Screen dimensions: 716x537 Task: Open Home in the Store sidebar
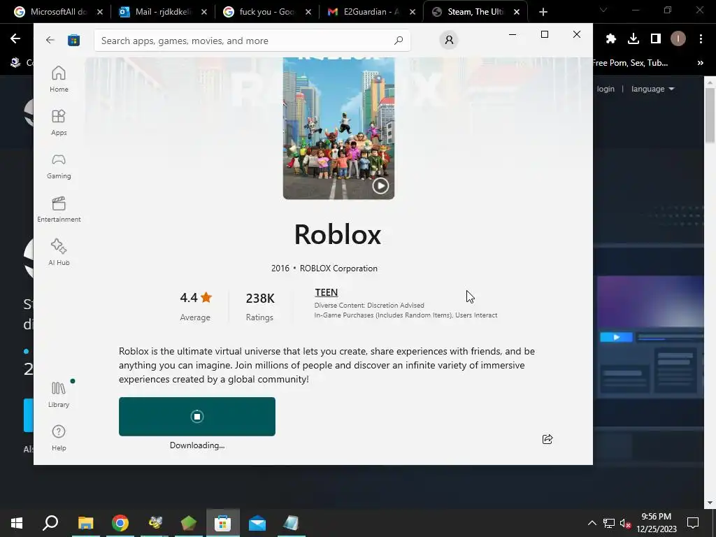click(59, 80)
